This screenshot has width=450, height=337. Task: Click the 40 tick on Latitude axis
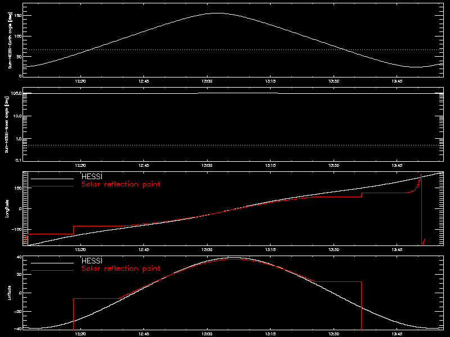tap(19, 257)
